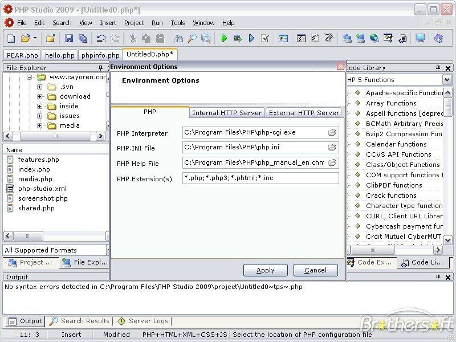This screenshot has width=456, height=342.
Task: Click the folder tree scroll right arrow
Action: tap(101, 136)
